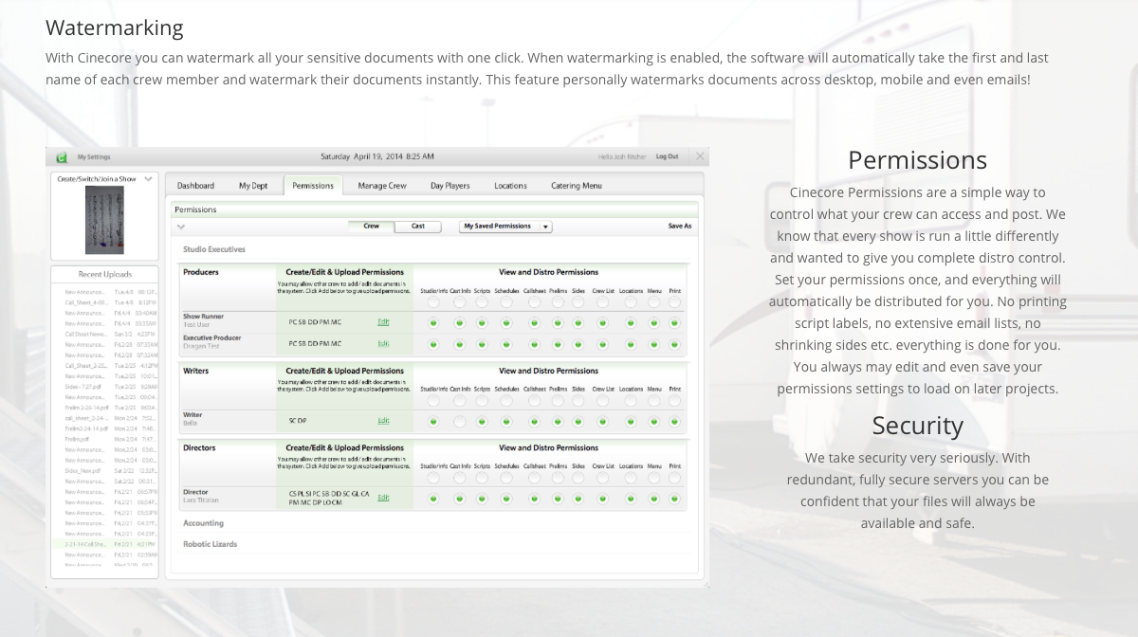This screenshot has width=1138, height=637.
Task: Toggle Writer Bella Sides permission
Action: [578, 421]
